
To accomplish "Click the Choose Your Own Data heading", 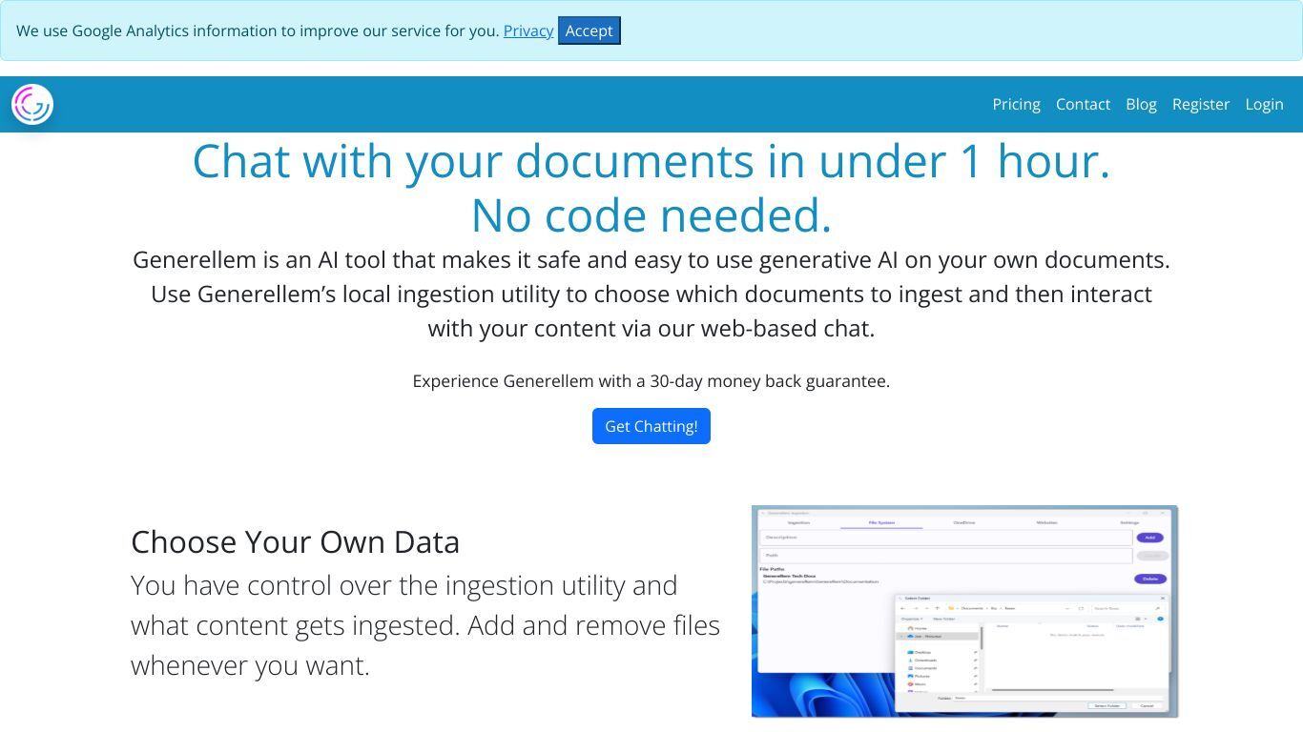I will click(x=295, y=541).
